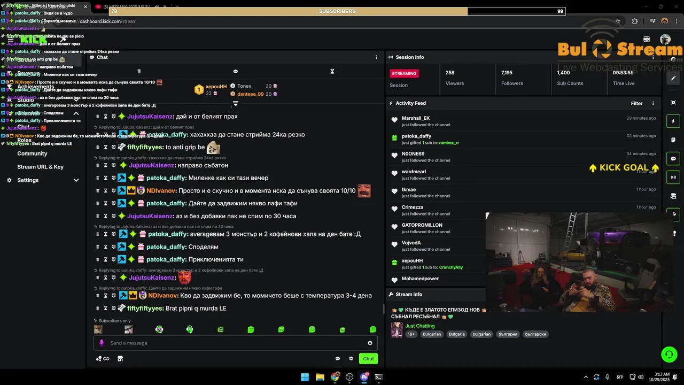This screenshot has height=385, width=684.
Task: Open the trash tab in Chat panel
Action: click(x=139, y=71)
